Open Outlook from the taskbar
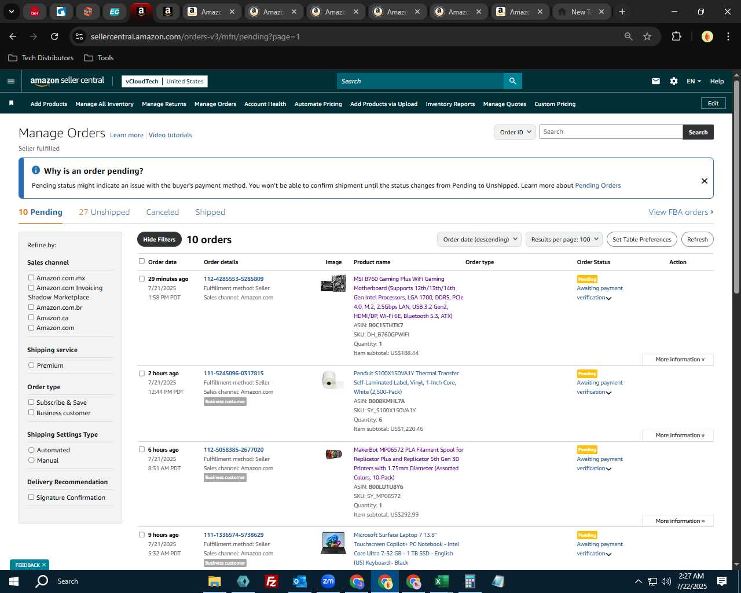 (x=299, y=581)
